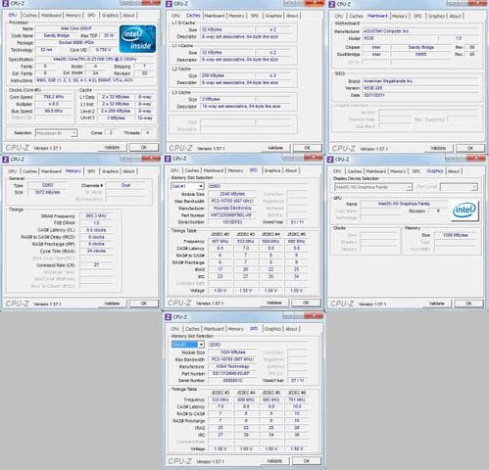Image resolution: width=489 pixels, height=470 pixels.
Task: Select manufacturer ASUSTeK Computer Inc.
Action: pos(421,31)
